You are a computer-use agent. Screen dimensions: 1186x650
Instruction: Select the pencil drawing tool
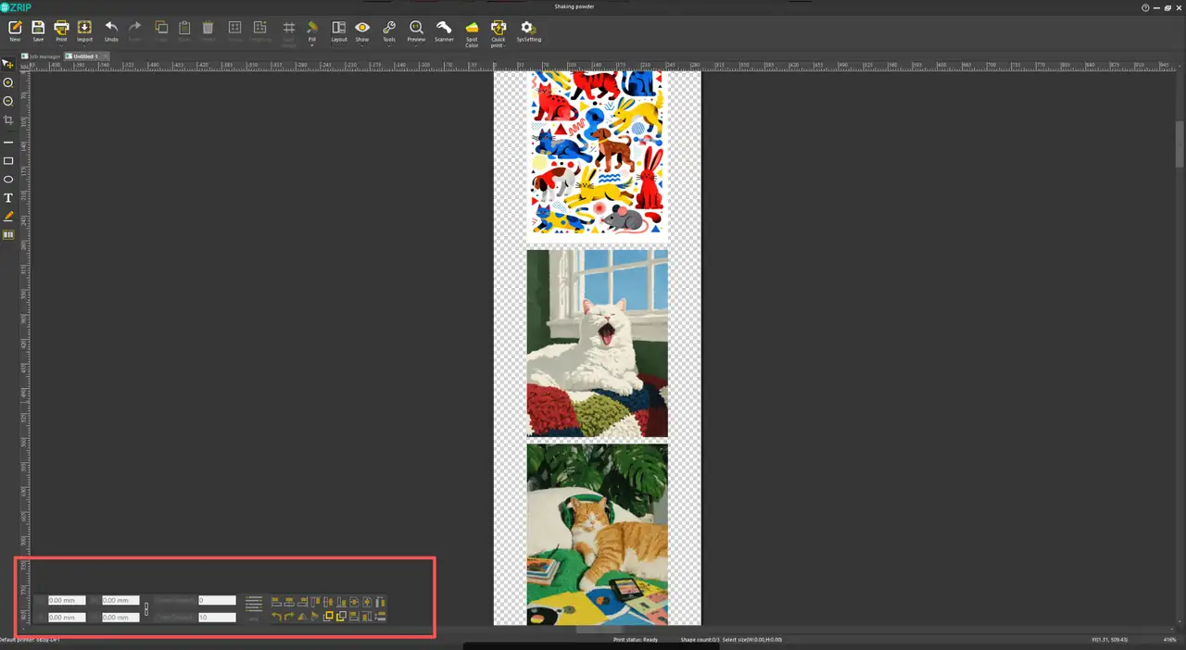(x=8, y=217)
